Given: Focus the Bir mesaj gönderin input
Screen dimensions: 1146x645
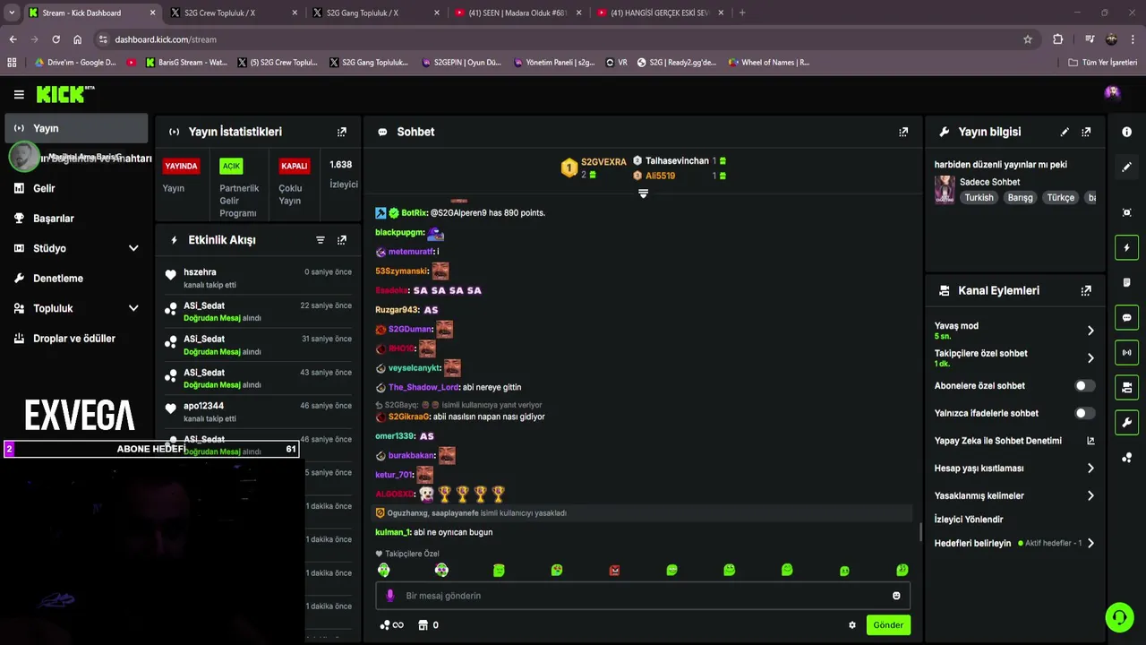Looking at the screenshot, I should point(643,596).
